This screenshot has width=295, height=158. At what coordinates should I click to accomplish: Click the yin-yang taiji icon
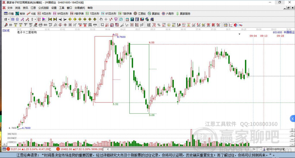tap(236, 25)
